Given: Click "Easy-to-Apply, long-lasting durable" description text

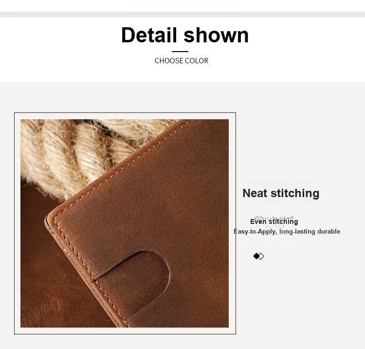Looking at the screenshot, I should pos(287,231).
